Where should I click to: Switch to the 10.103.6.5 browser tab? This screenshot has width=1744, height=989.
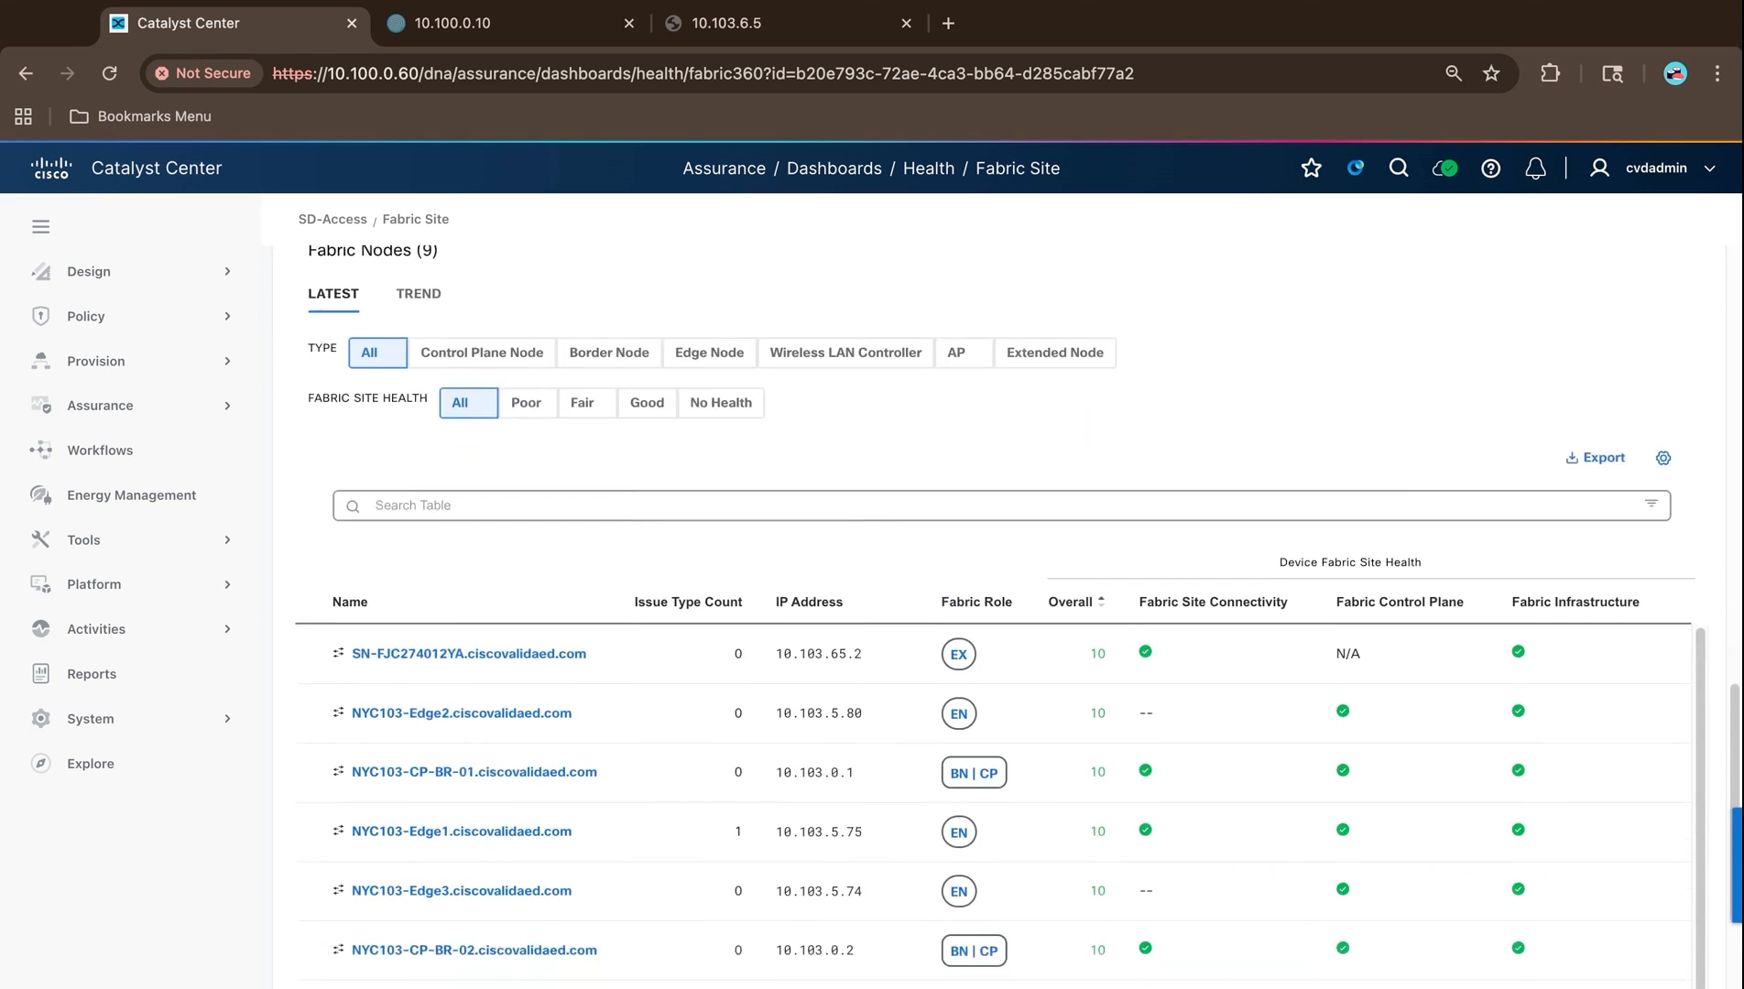tap(787, 23)
